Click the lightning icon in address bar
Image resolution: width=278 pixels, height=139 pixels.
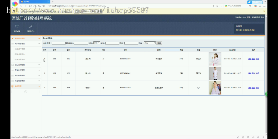(213, 6)
